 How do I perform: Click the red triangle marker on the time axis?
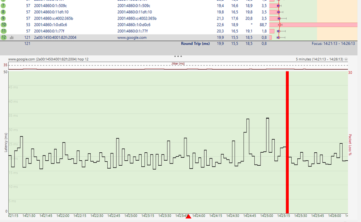click(x=188, y=216)
